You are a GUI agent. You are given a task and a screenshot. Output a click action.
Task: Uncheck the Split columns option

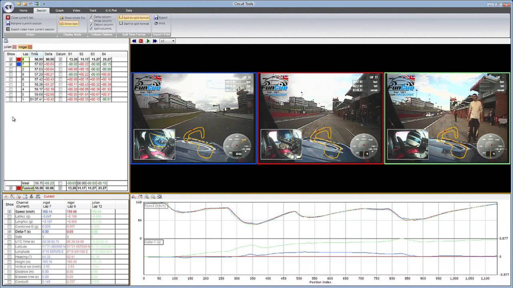[x=91, y=28]
